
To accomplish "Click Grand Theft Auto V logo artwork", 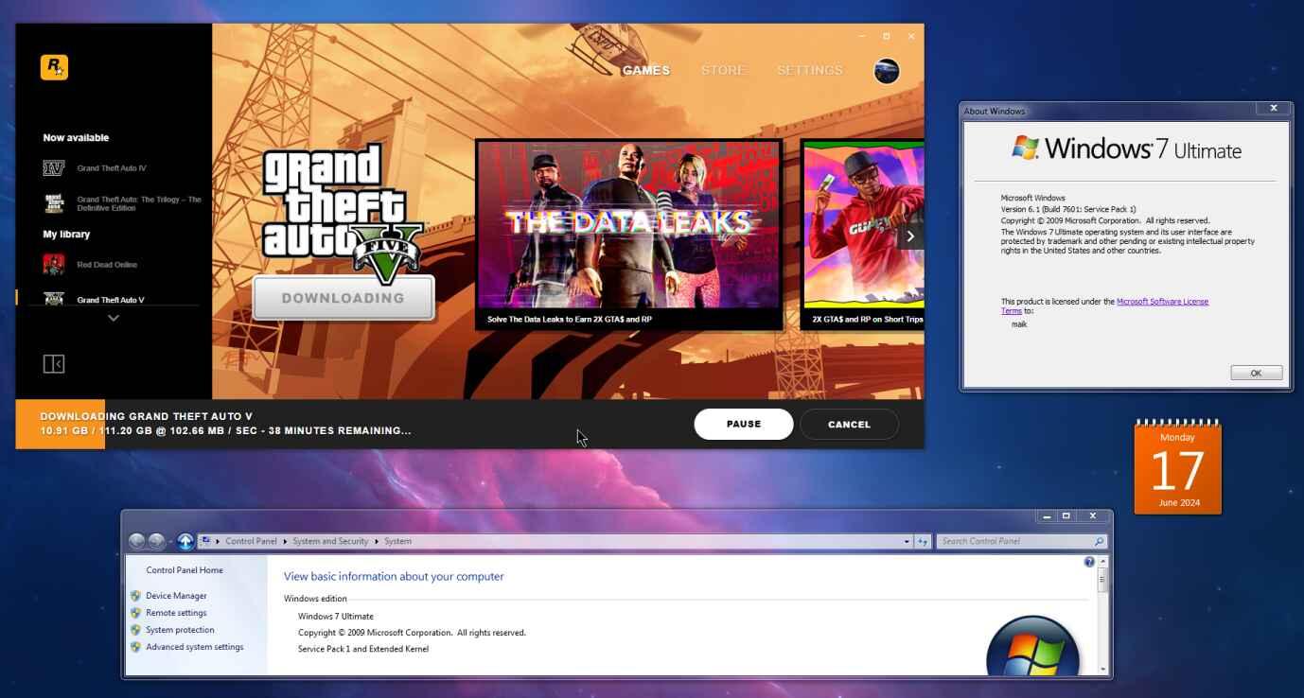I will point(341,213).
